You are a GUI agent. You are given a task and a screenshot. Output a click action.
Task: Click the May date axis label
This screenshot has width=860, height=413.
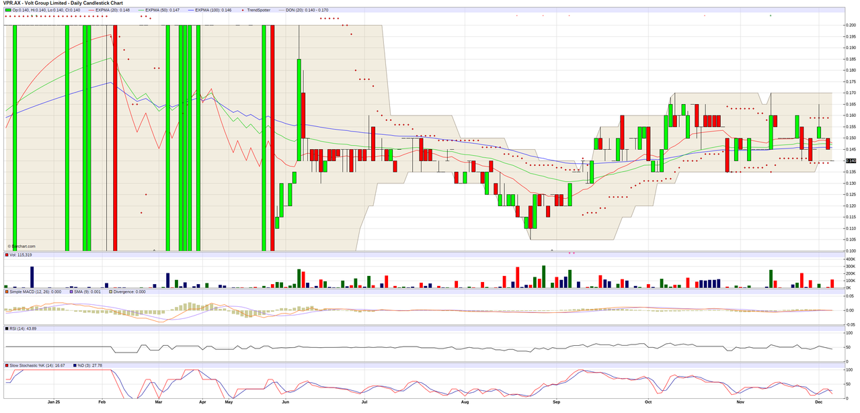point(229,402)
